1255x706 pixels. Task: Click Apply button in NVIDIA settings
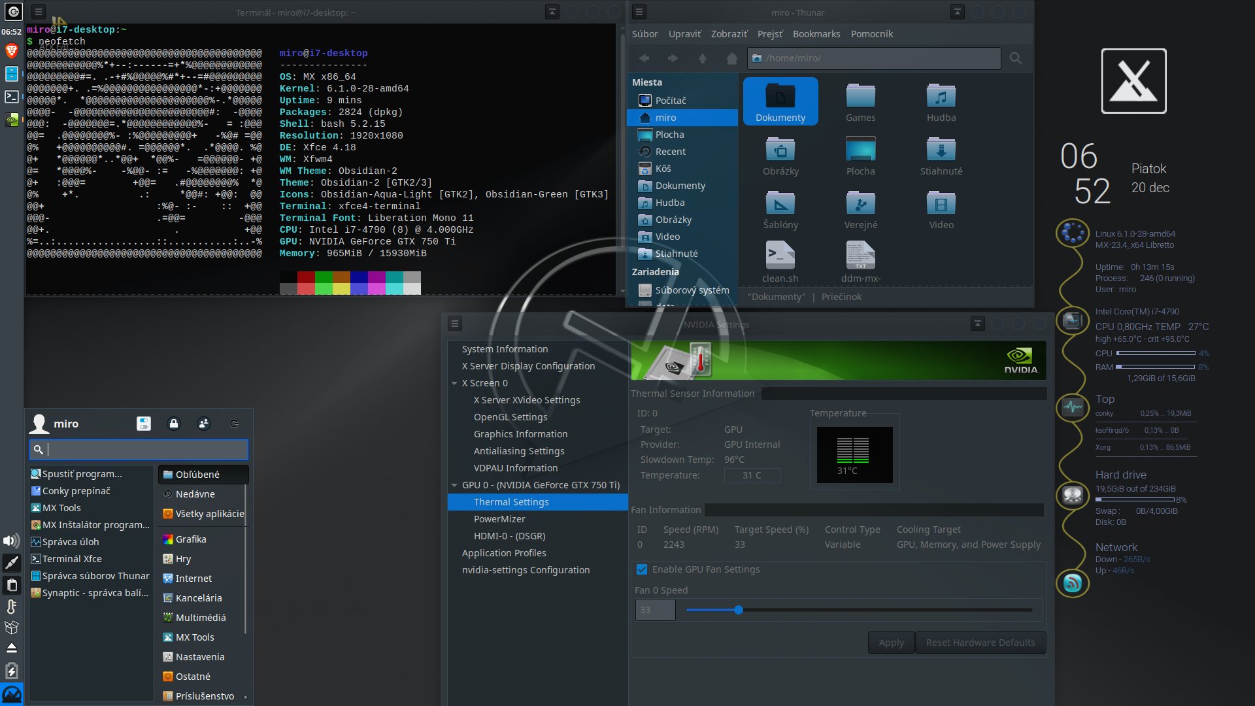tap(892, 642)
